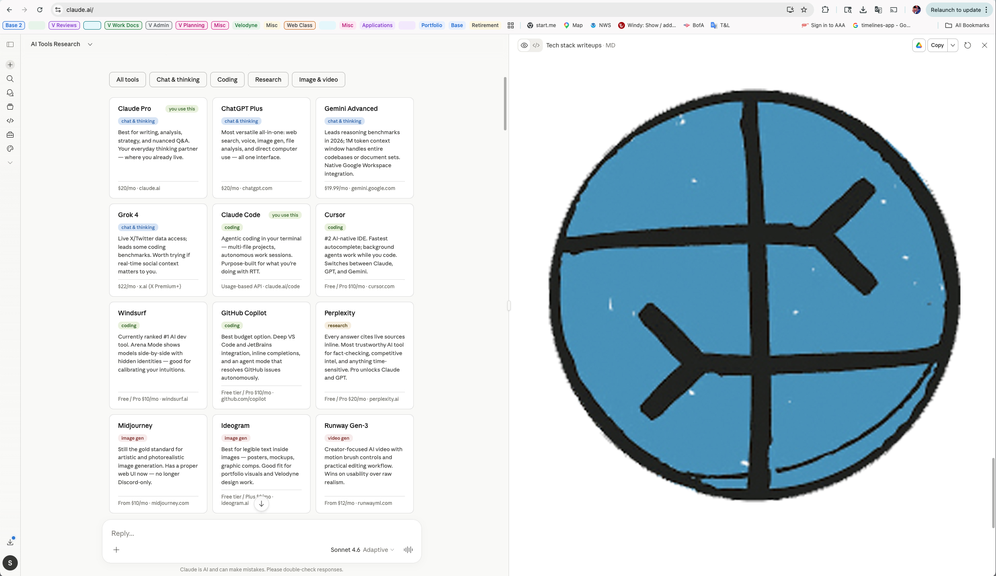Open the BofA bookmark
This screenshot has width=996, height=576.
point(694,25)
